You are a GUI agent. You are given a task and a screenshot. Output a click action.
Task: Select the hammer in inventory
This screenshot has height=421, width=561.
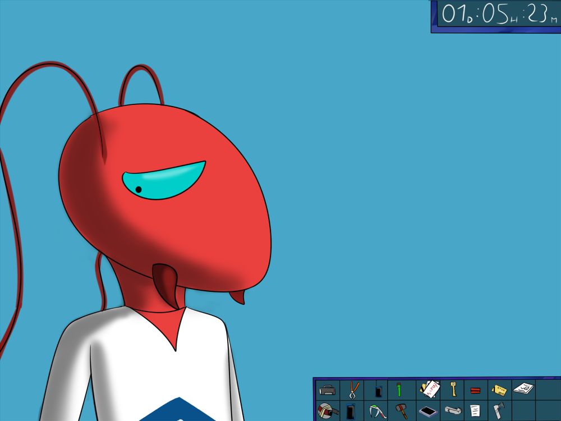402,411
